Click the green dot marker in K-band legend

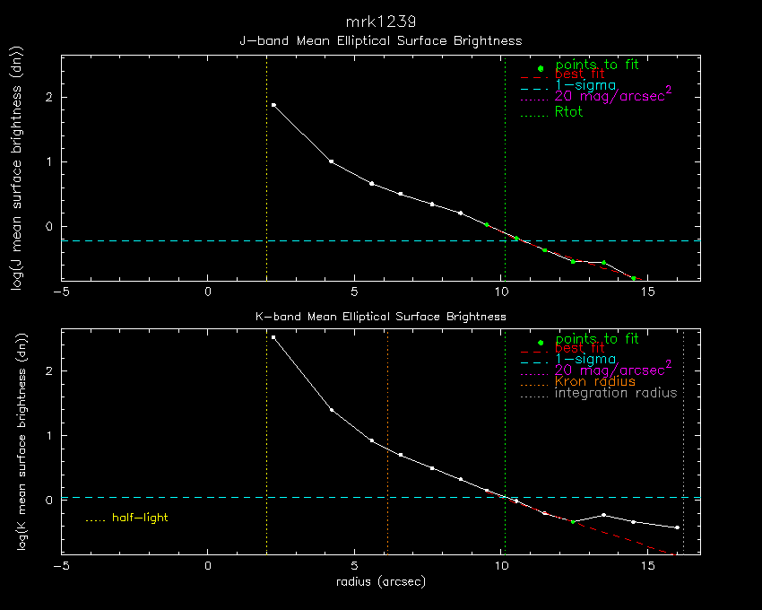coord(541,343)
